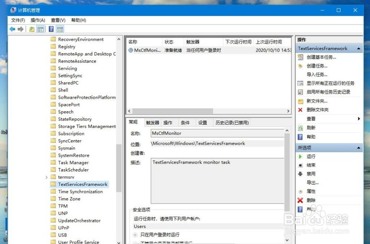This screenshot has height=244, width=370.
Task: Click the Back arrow toolbar icon
Action: [12, 29]
